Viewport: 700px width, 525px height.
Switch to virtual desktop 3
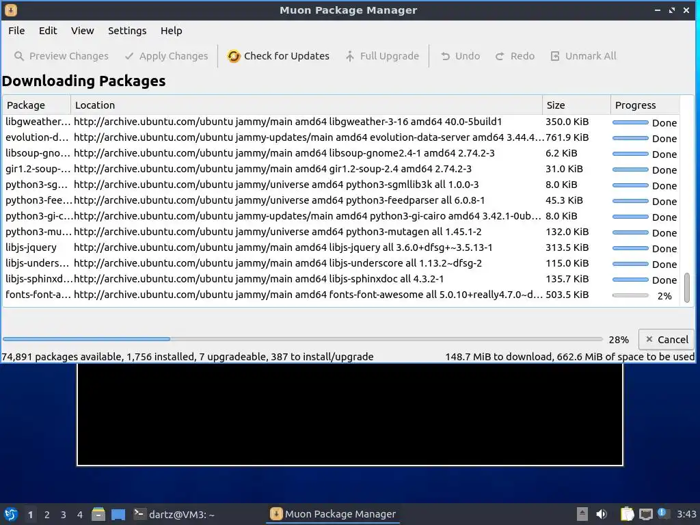[x=64, y=515]
